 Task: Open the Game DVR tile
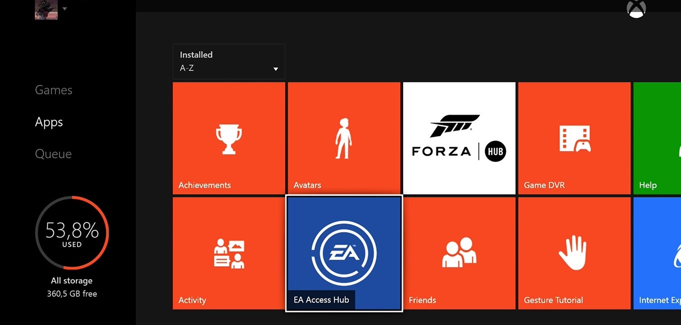tap(574, 138)
